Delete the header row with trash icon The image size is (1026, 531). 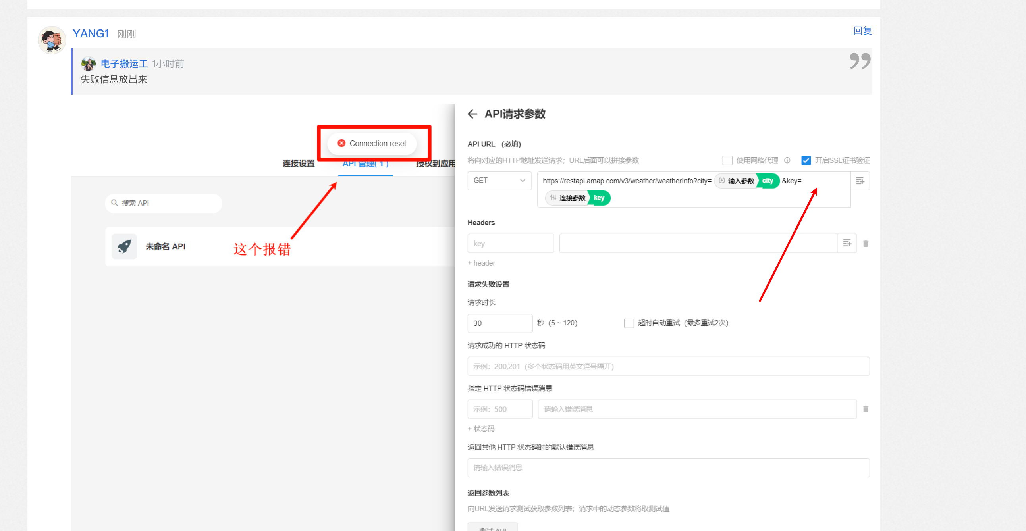click(x=866, y=244)
